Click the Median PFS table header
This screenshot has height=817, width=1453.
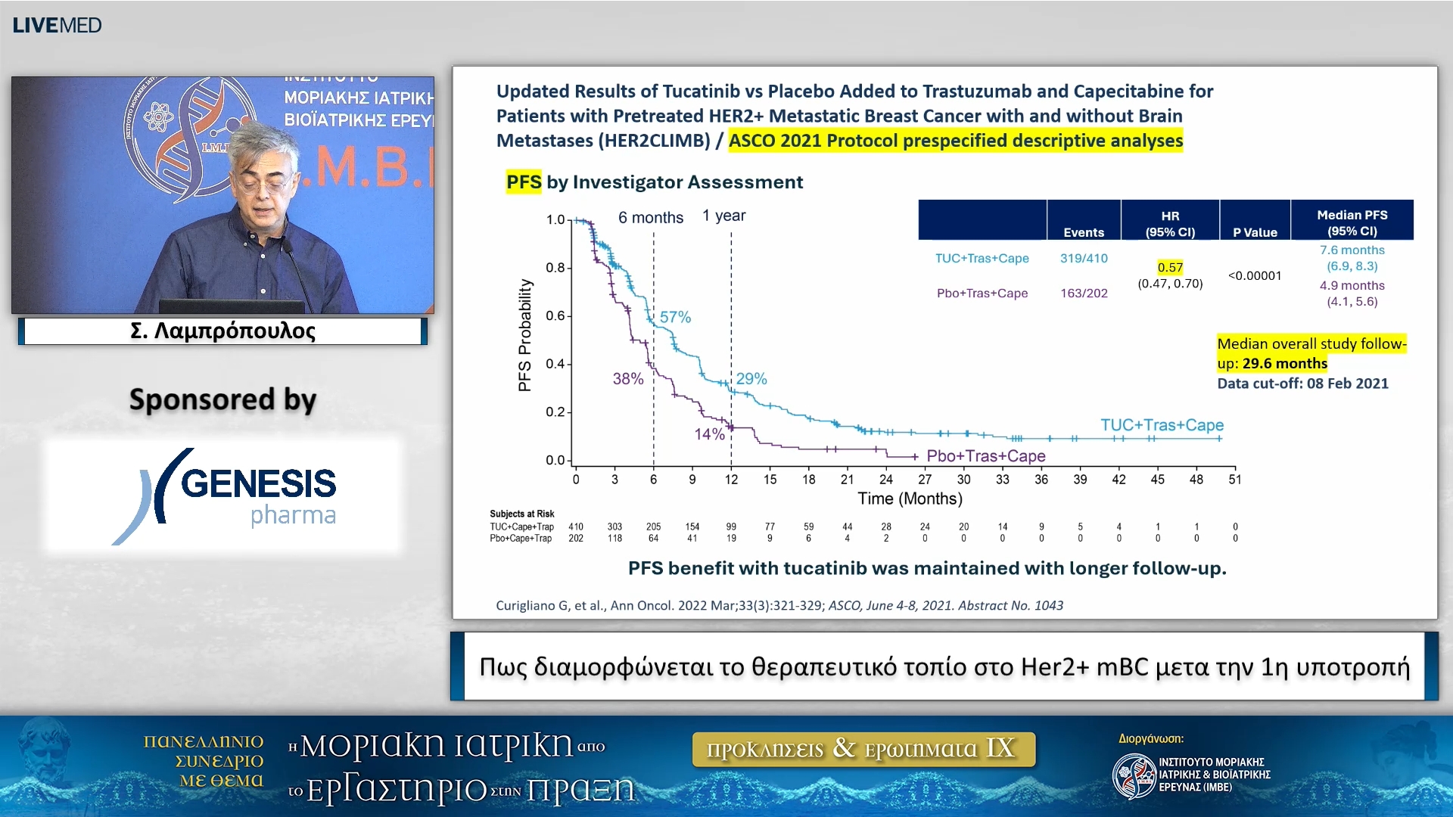tap(1352, 222)
